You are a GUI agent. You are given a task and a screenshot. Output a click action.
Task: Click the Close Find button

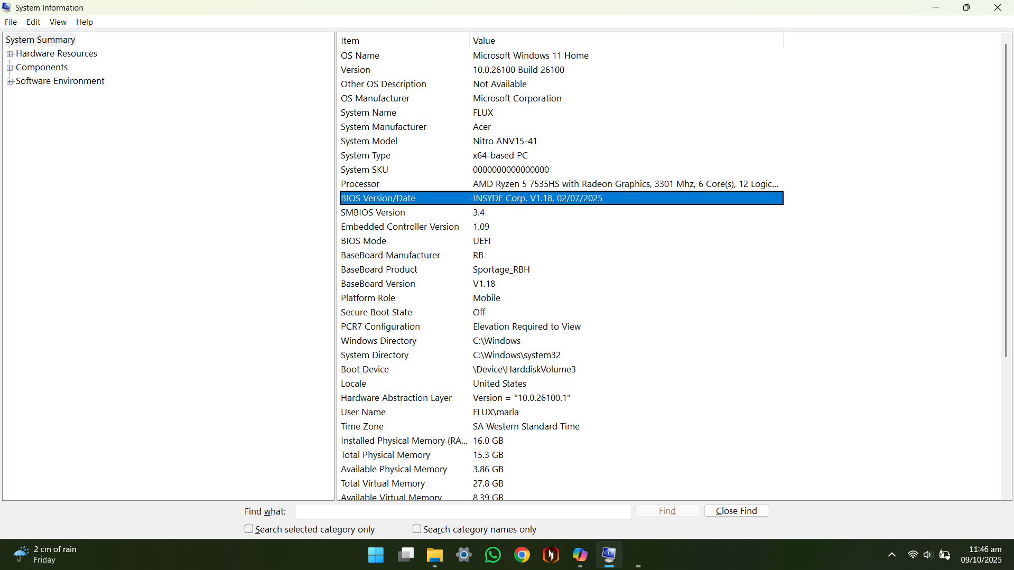pos(737,511)
